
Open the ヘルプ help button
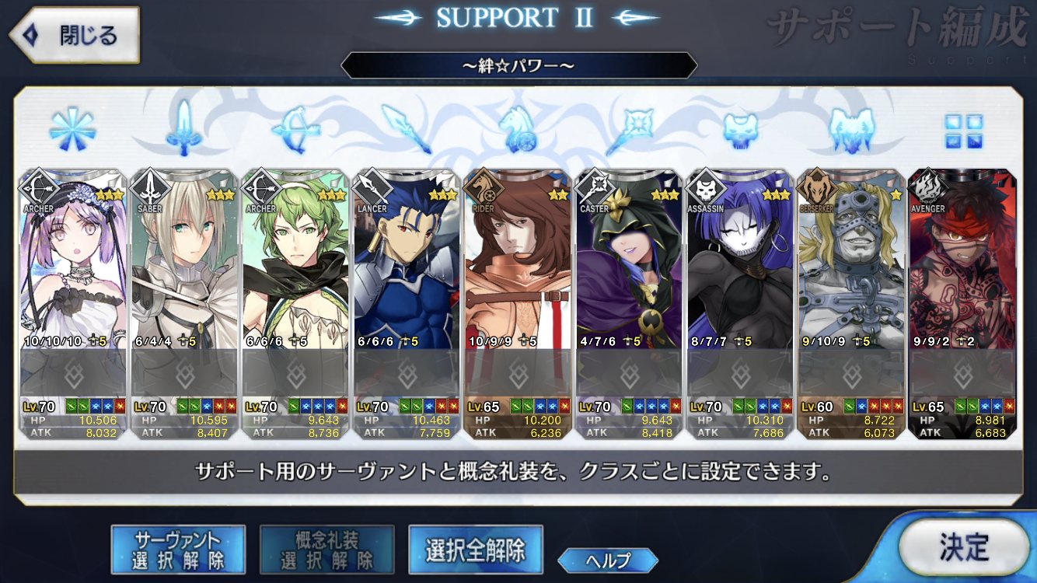(x=608, y=560)
